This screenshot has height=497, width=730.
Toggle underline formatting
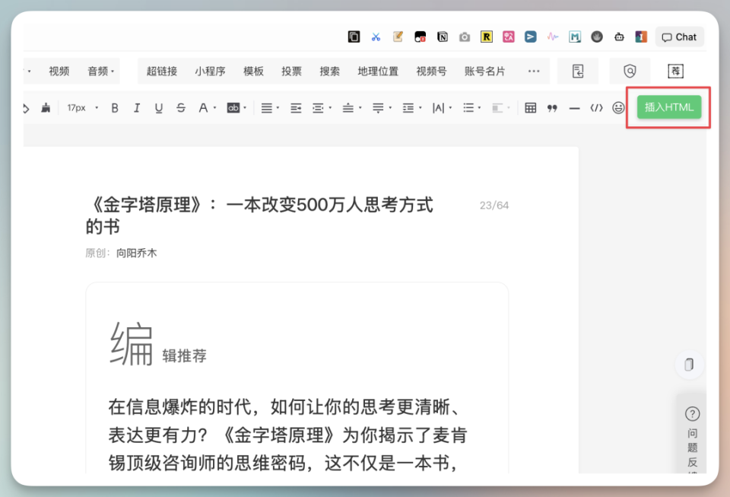159,108
